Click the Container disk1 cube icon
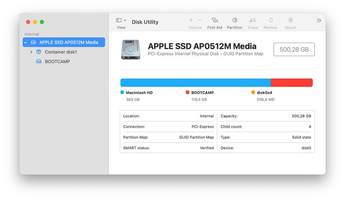Image resolution: width=345 pixels, height=200 pixels. (39, 52)
